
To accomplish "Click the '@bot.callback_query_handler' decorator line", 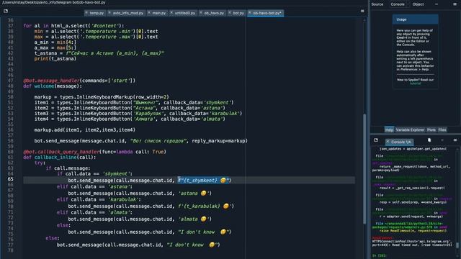I will click(94, 152).
